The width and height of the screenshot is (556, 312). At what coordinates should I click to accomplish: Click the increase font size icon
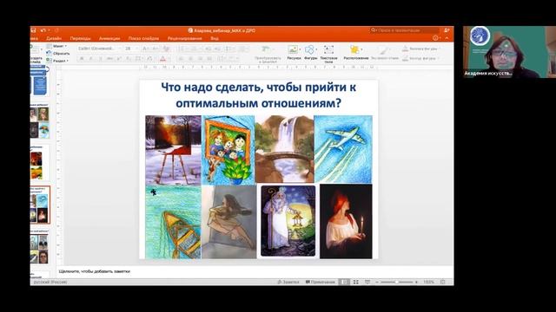[145, 49]
